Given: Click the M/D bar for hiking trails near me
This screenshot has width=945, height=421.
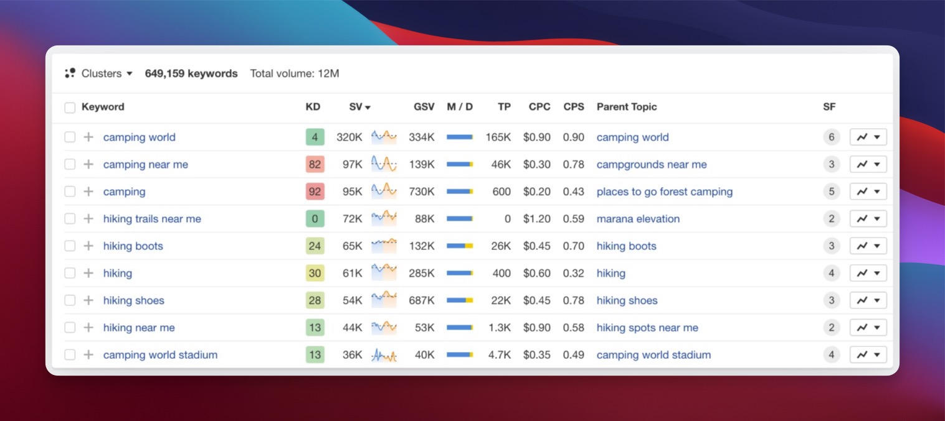Looking at the screenshot, I should (460, 218).
